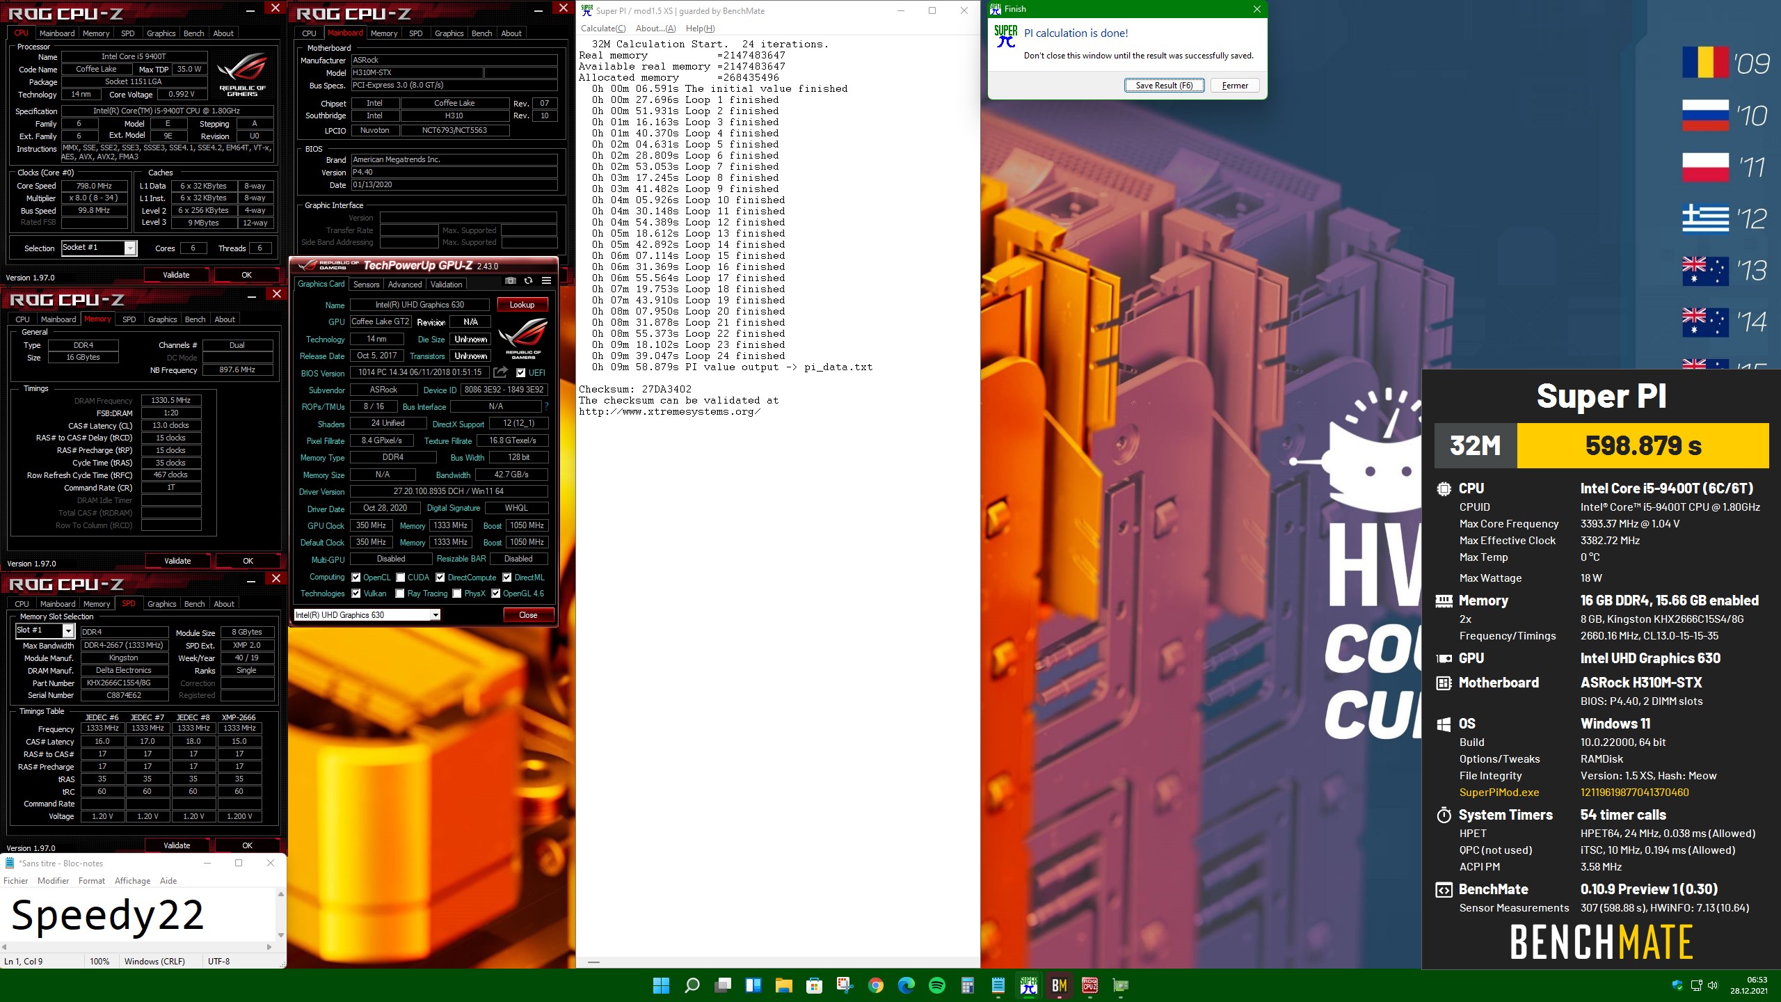Viewport: 1781px width, 1002px height.
Task: Open Microsoft Edge from the taskbar
Action: (907, 985)
